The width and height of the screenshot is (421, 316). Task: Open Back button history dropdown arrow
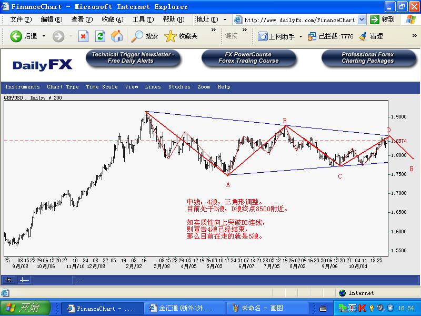[x=44, y=36]
